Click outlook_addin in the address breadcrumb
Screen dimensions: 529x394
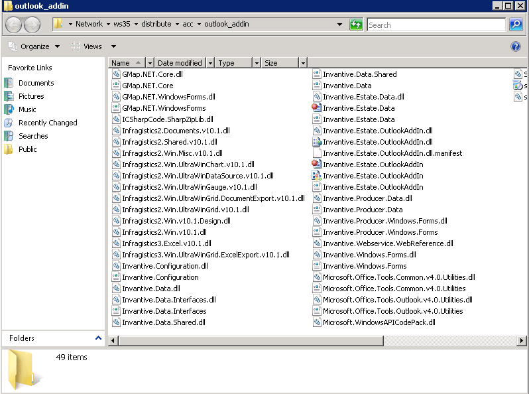pos(226,24)
